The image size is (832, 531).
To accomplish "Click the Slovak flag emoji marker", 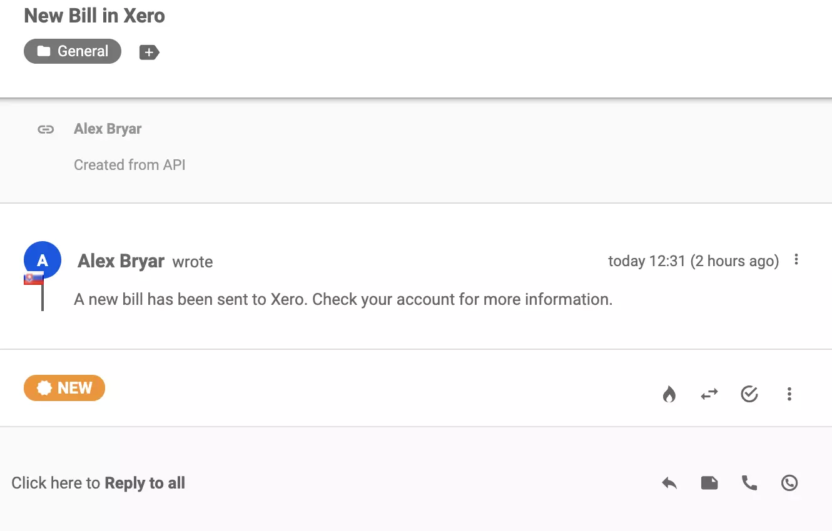I will click(x=33, y=277).
